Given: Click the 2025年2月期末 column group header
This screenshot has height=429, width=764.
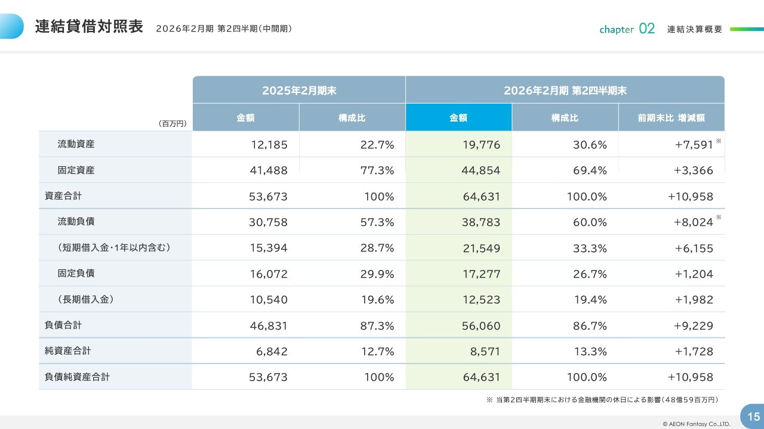Looking at the screenshot, I should (299, 91).
